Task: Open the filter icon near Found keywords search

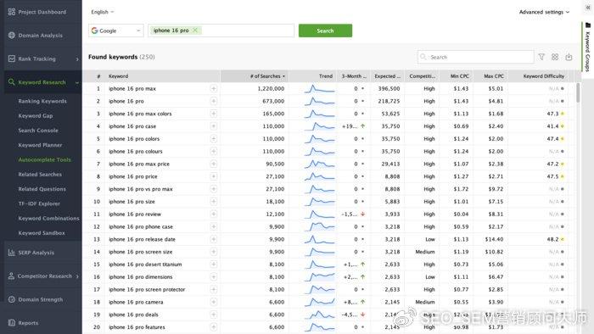Action: point(541,57)
